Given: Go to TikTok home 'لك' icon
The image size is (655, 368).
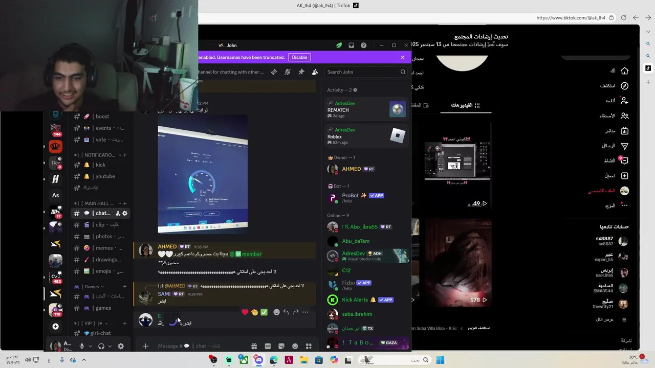Looking at the screenshot, I should (624, 71).
